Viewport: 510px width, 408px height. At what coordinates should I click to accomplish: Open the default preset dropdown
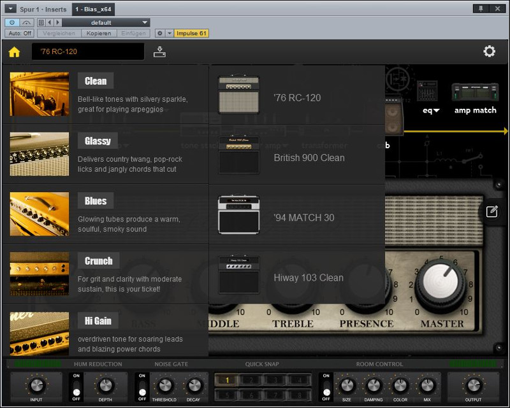coord(106,22)
